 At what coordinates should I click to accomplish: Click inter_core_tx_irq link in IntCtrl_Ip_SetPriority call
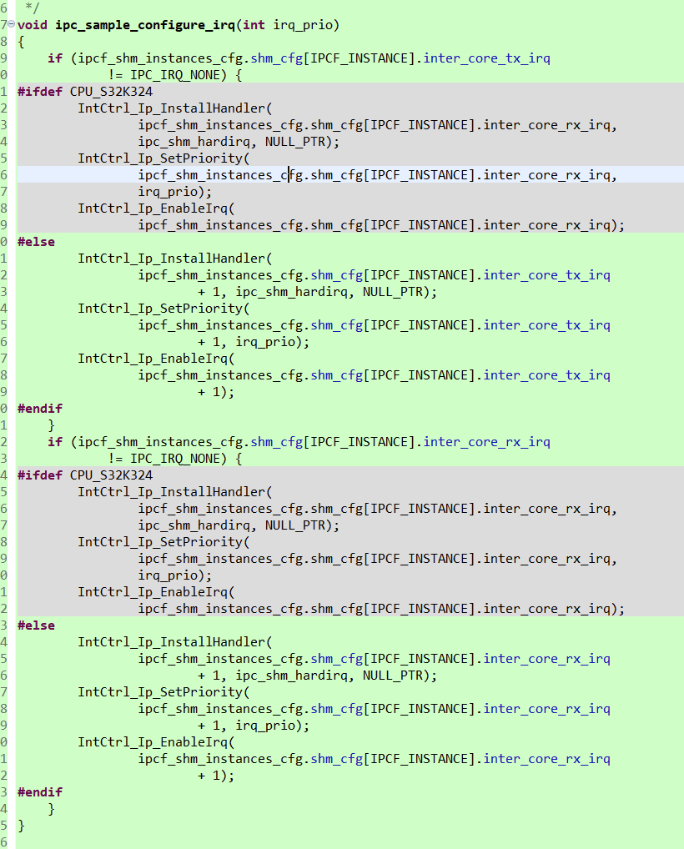pos(546,324)
